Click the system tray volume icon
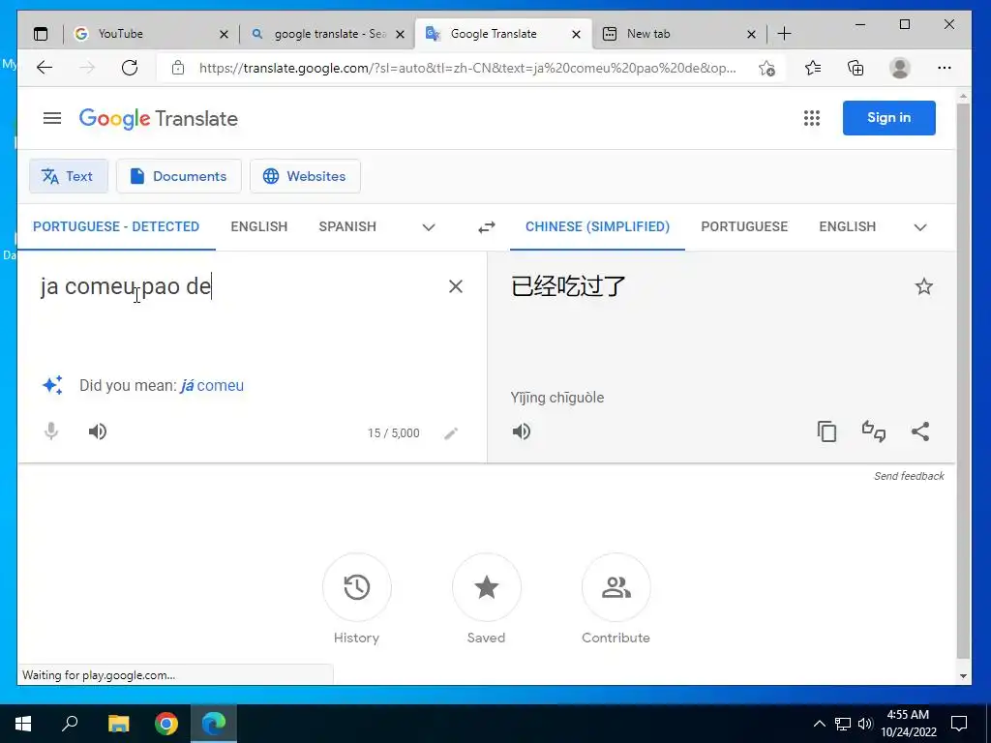This screenshot has height=743, width=991. click(865, 724)
